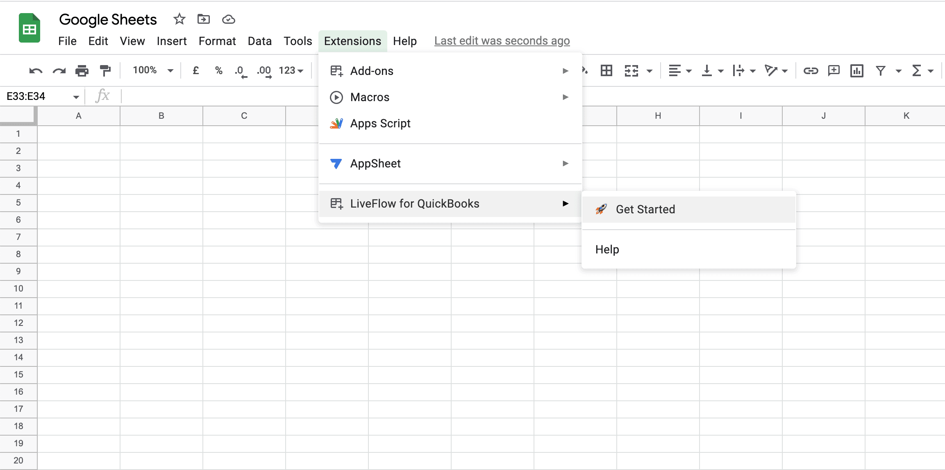
Task: Open the Format menu
Action: point(217,41)
